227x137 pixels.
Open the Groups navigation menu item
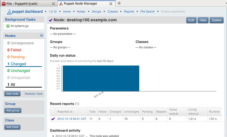tap(96, 12)
